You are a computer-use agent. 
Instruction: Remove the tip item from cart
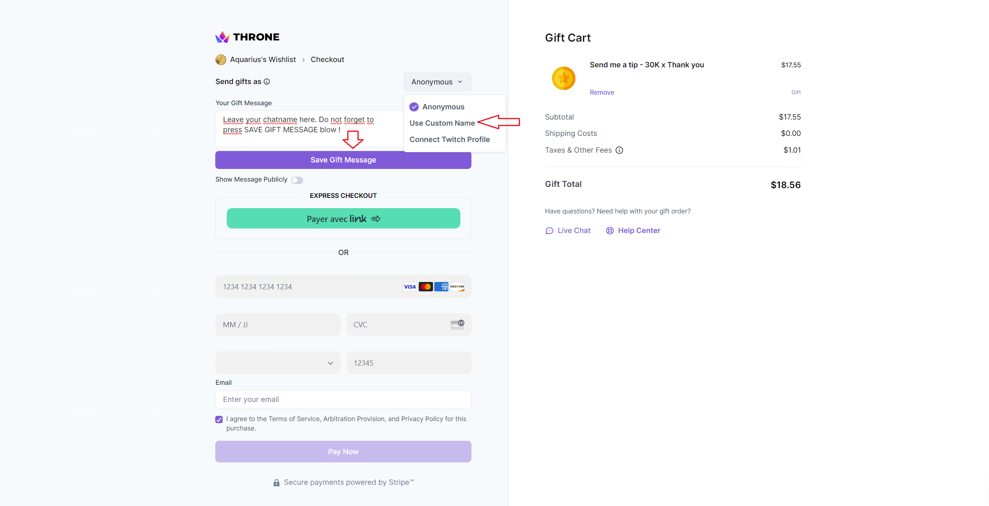coord(602,93)
